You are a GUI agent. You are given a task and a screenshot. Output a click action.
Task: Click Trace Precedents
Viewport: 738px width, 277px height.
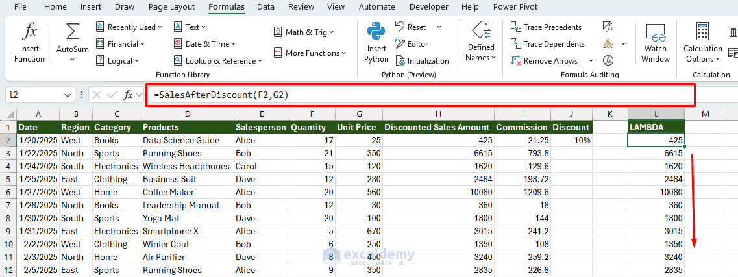pos(546,27)
